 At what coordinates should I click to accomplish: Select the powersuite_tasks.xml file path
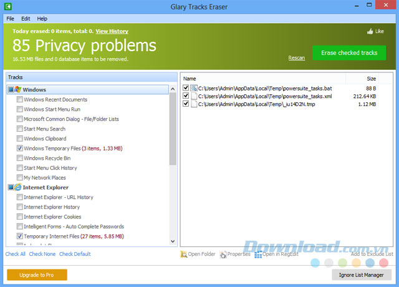[x=265, y=96]
